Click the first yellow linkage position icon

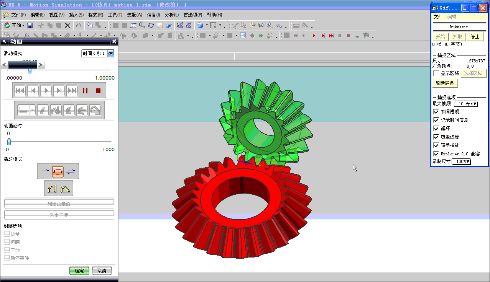tap(52, 188)
